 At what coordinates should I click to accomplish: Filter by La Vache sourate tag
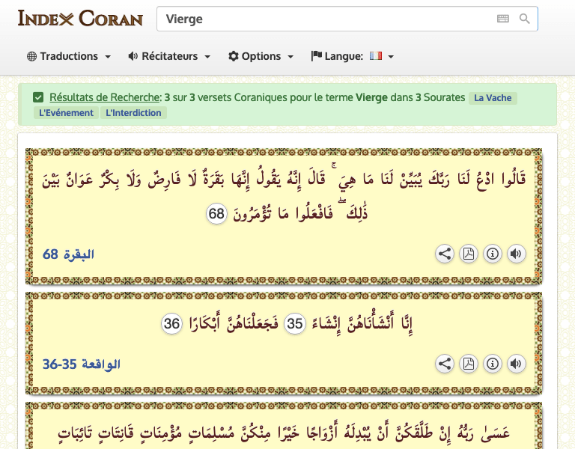coord(493,98)
